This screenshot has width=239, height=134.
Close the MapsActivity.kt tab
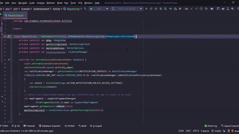click(x=25, y=15)
